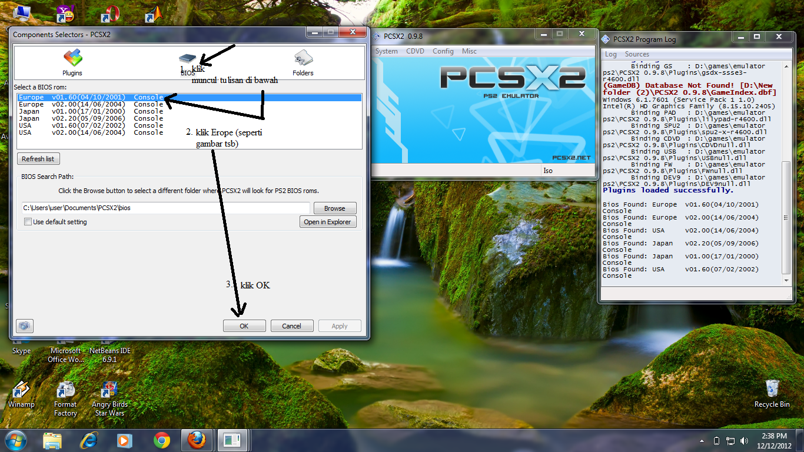
Task: Click the Program Log scrollbar thumb
Action: (x=786, y=218)
